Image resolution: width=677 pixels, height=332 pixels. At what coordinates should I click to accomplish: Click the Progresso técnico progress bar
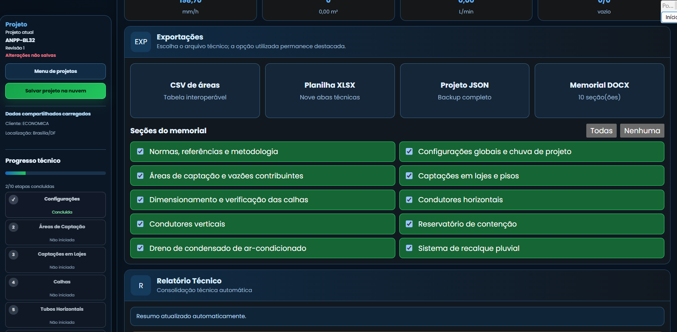click(x=56, y=173)
